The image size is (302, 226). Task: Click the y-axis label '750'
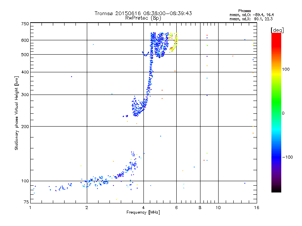[25, 24]
